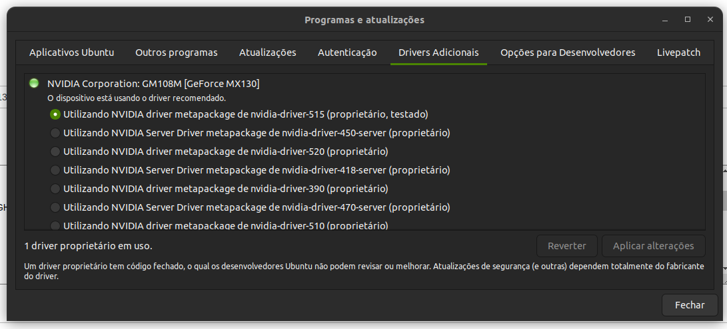Choose the nvidia-driver-520 radio button
The image size is (727, 329).
coord(55,152)
